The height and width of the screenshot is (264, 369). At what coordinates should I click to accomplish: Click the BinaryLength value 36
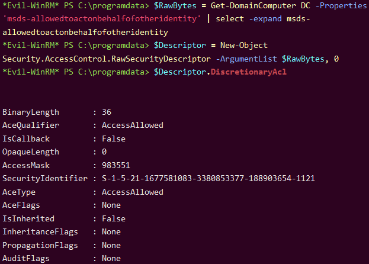tap(107, 112)
